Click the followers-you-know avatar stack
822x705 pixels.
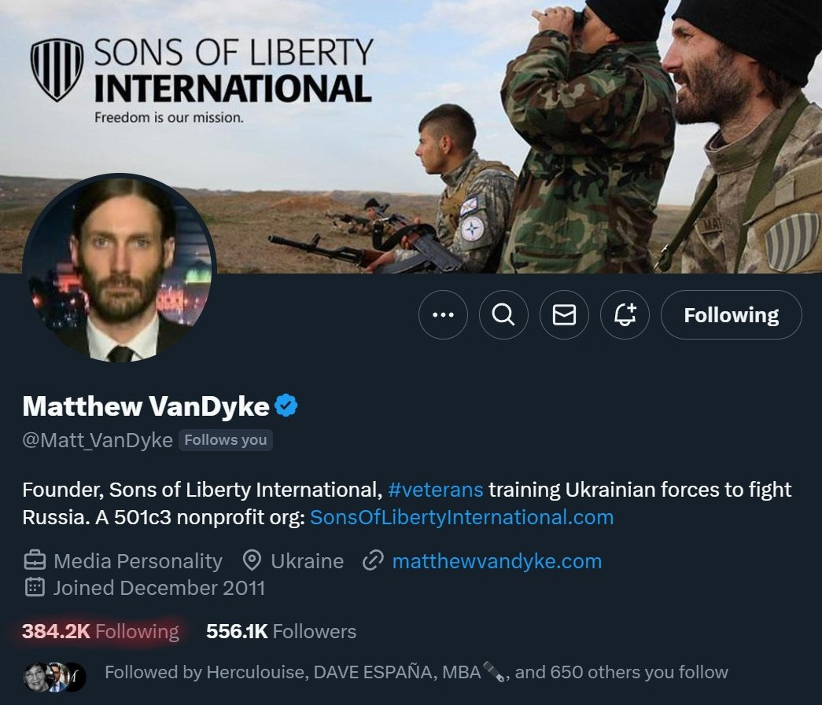55,677
